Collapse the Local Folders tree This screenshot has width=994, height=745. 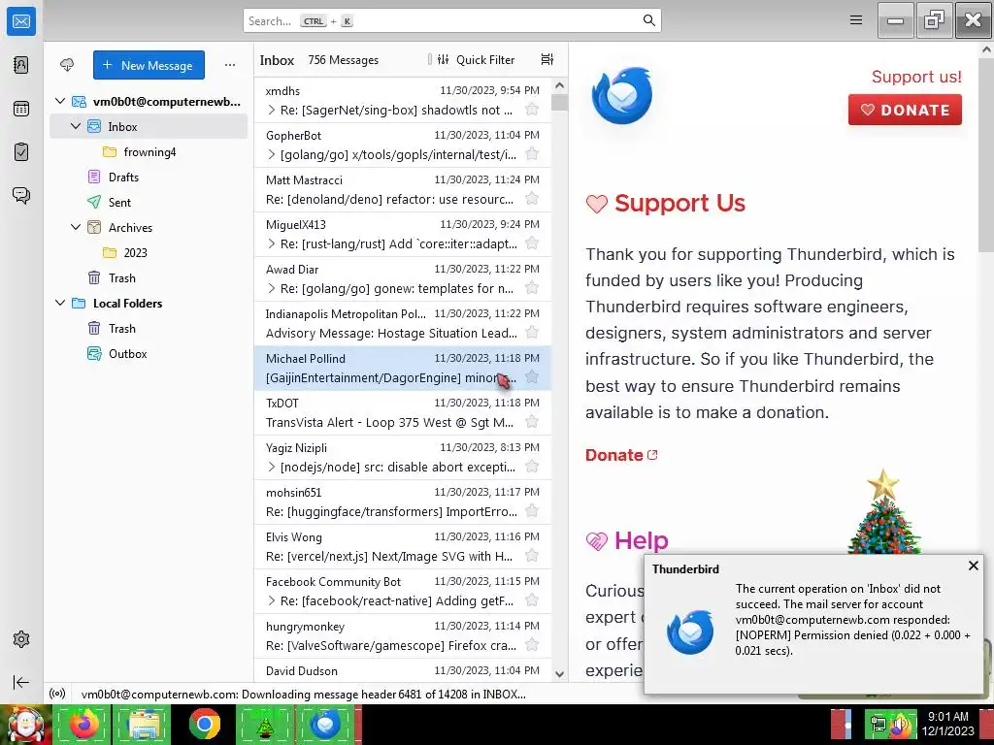(x=60, y=303)
